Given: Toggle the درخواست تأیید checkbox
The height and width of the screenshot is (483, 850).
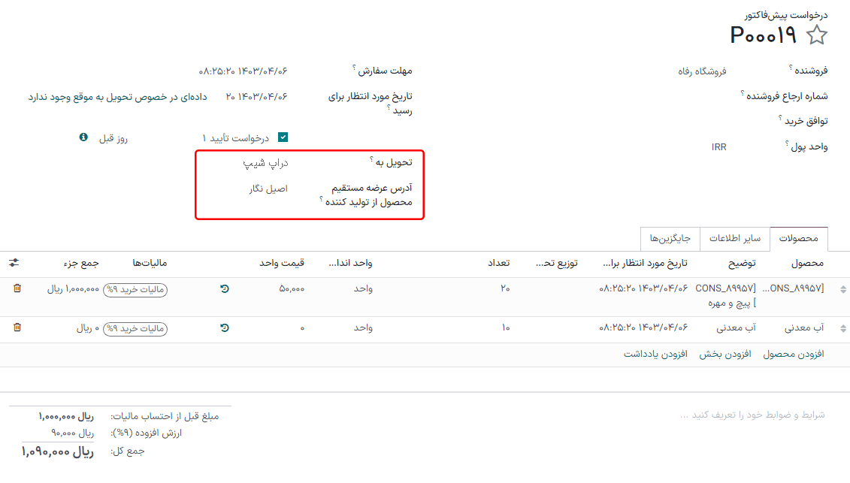Looking at the screenshot, I should 283,137.
